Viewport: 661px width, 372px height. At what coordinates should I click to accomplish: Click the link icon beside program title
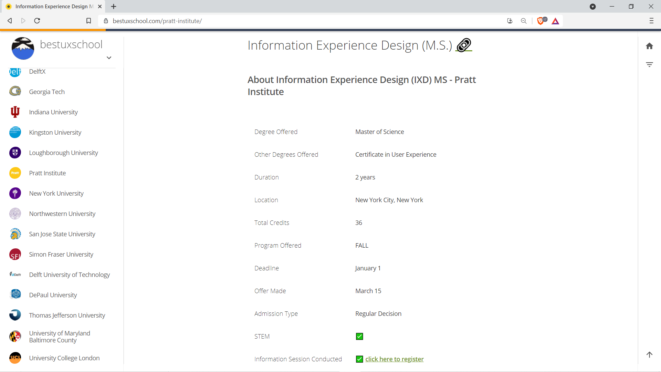pos(464,45)
